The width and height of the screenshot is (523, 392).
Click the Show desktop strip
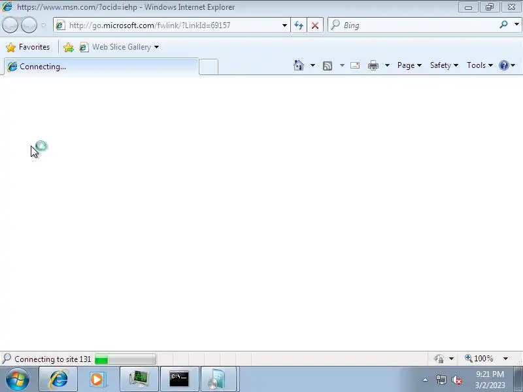(518, 379)
